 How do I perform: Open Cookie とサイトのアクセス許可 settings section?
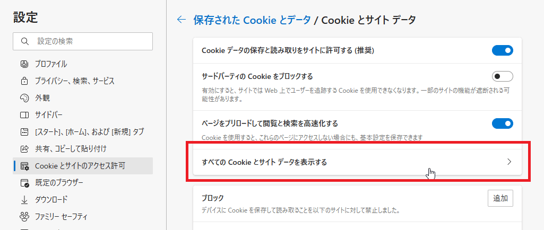click(x=80, y=166)
